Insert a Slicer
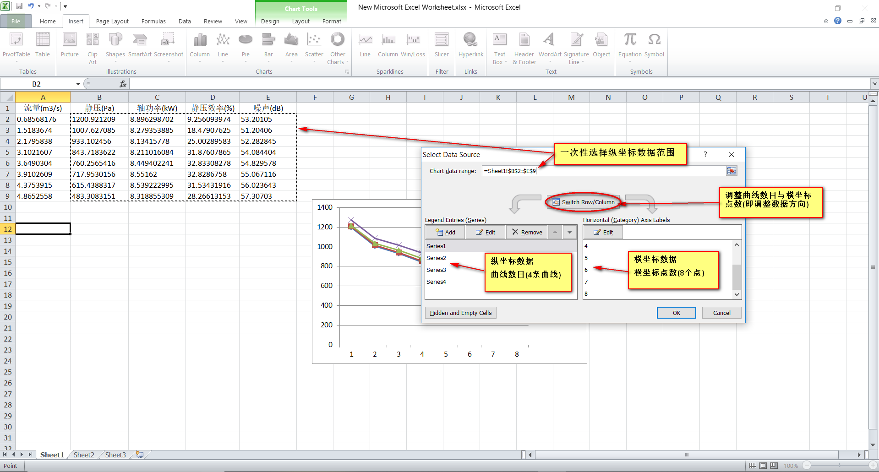The height and width of the screenshot is (472, 879). (441, 46)
